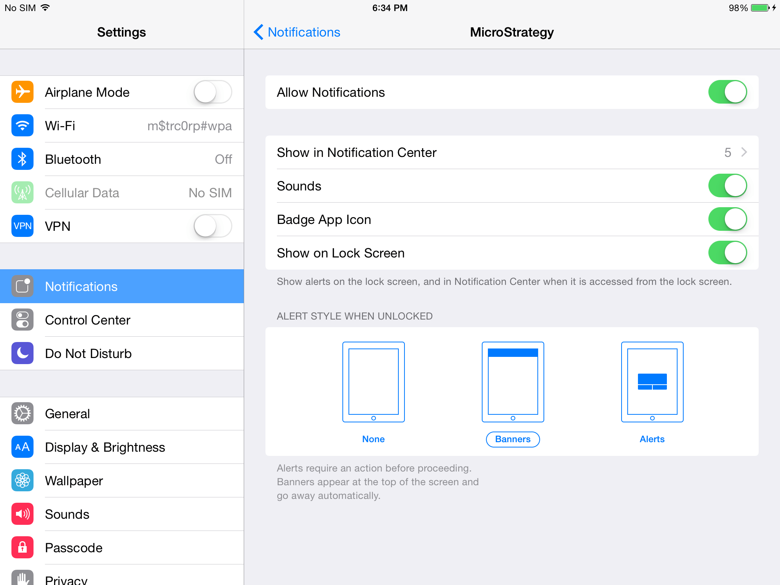
Task: Open the General settings row
Action: click(x=122, y=414)
